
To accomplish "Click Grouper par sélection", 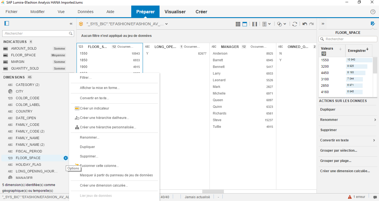I will point(338,151).
